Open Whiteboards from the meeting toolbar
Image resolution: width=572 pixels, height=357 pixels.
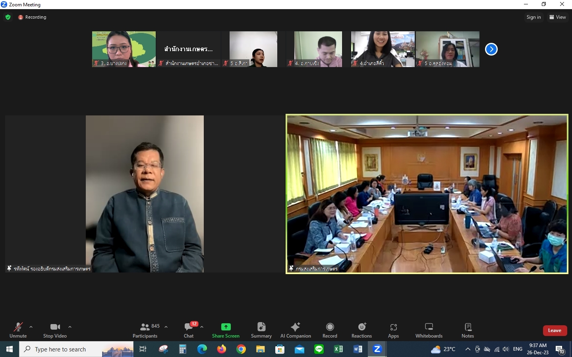[429, 327]
